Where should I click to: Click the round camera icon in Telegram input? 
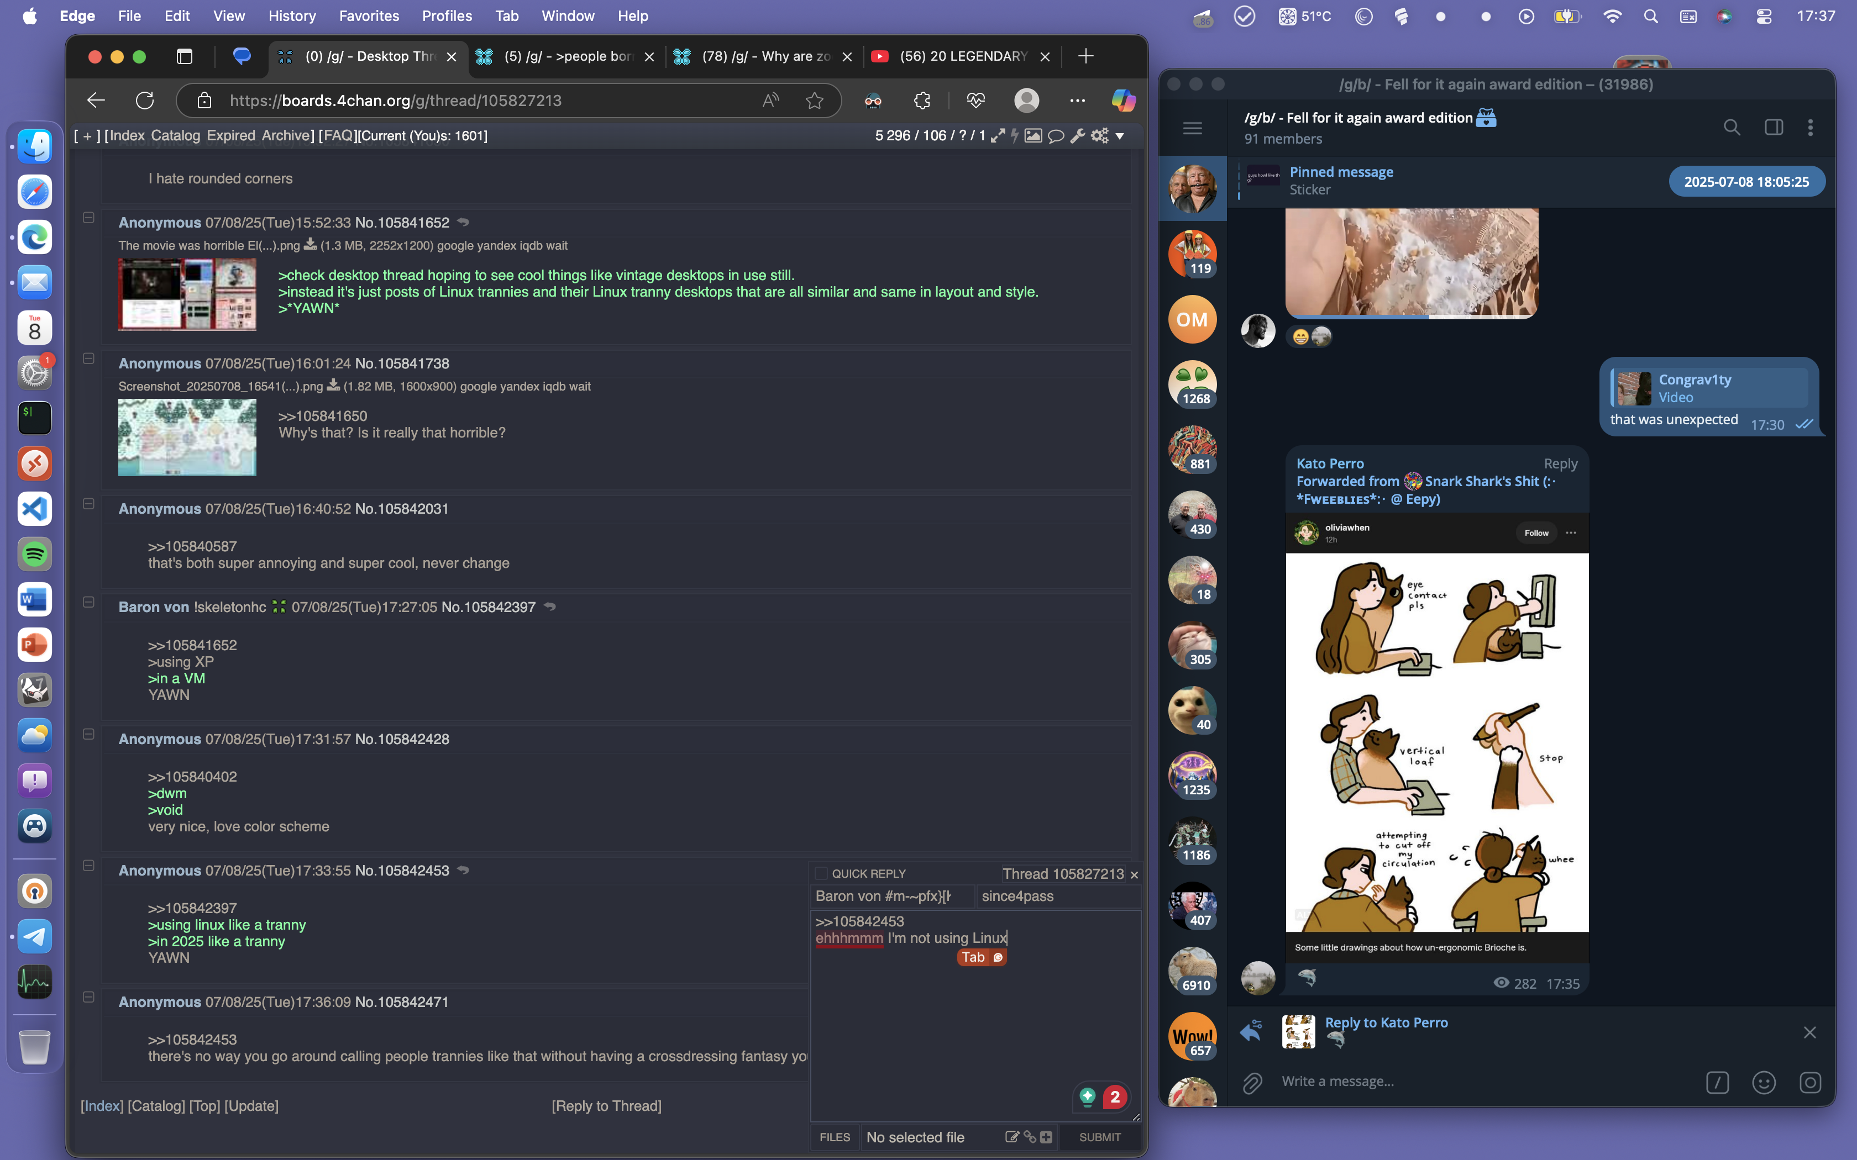(x=1810, y=1082)
